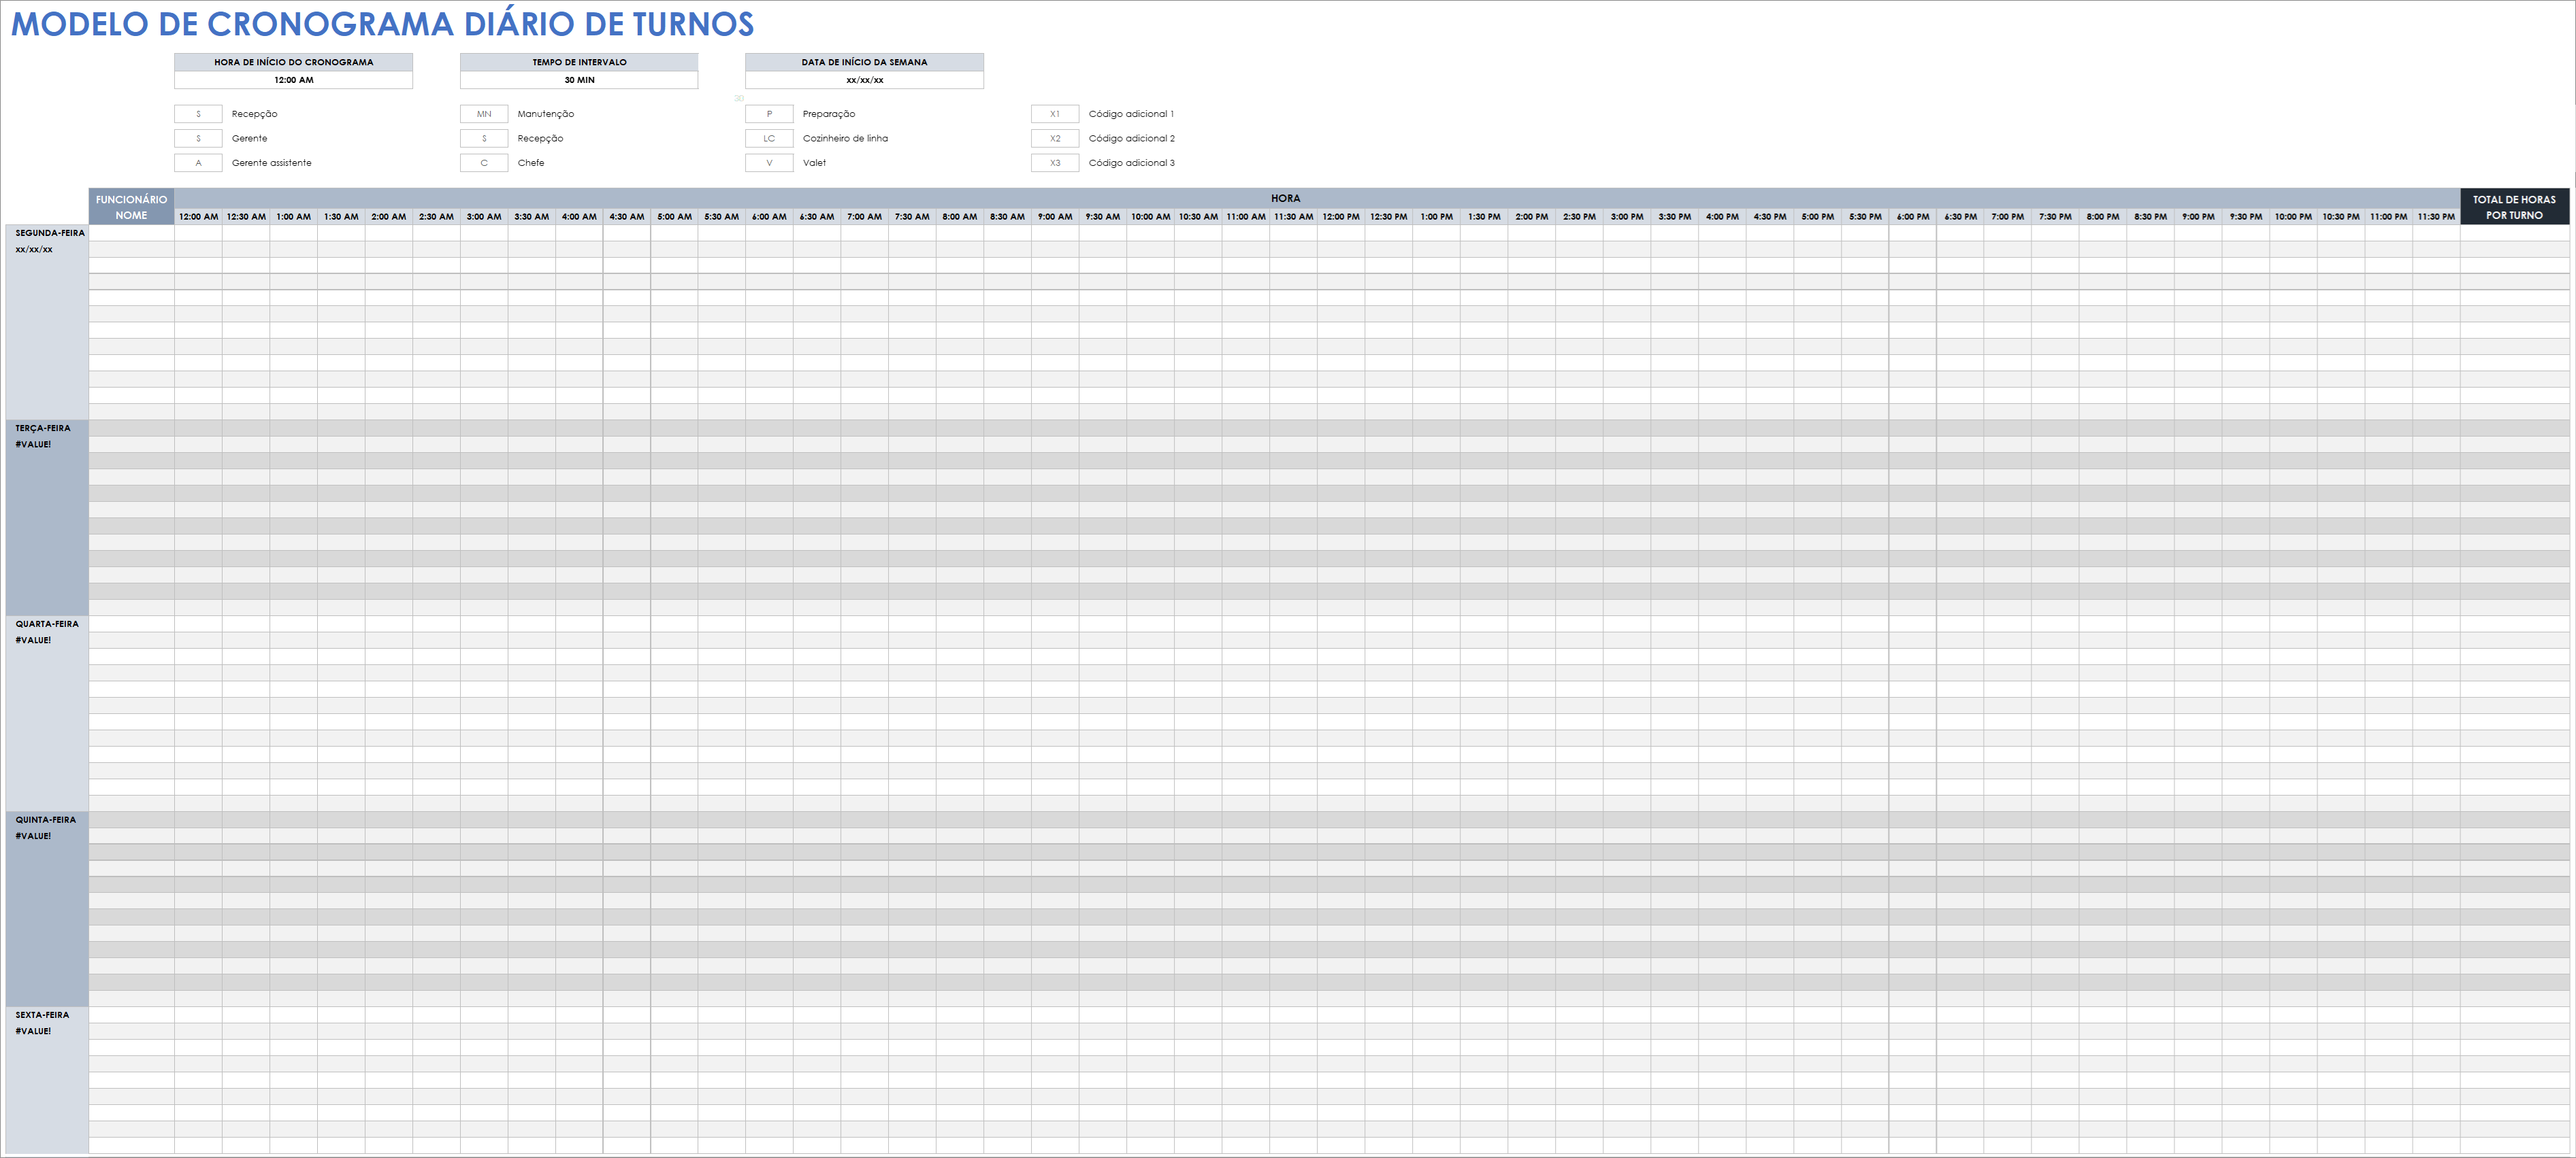Select the 'Manutenção' legend label
The height and width of the screenshot is (1158, 2576).
pos(545,114)
